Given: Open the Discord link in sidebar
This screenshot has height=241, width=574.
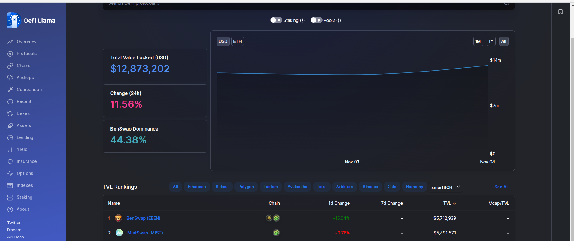Looking at the screenshot, I should [x=14, y=230].
